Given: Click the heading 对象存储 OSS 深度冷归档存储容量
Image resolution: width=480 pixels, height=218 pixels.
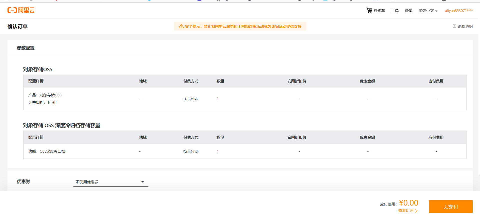Looking at the screenshot, I should pos(62,125).
